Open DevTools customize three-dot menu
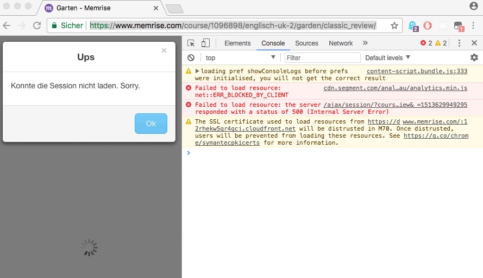The image size is (483, 278). tap(459, 43)
